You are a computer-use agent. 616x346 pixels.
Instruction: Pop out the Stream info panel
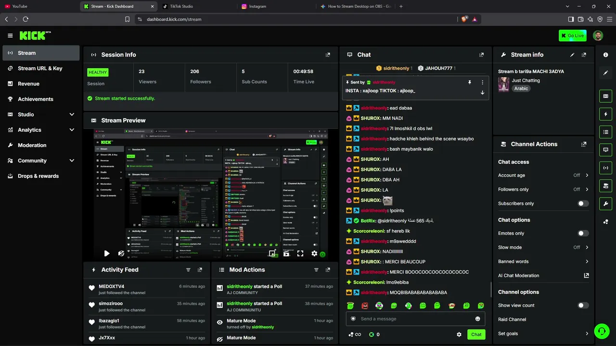pos(584,55)
